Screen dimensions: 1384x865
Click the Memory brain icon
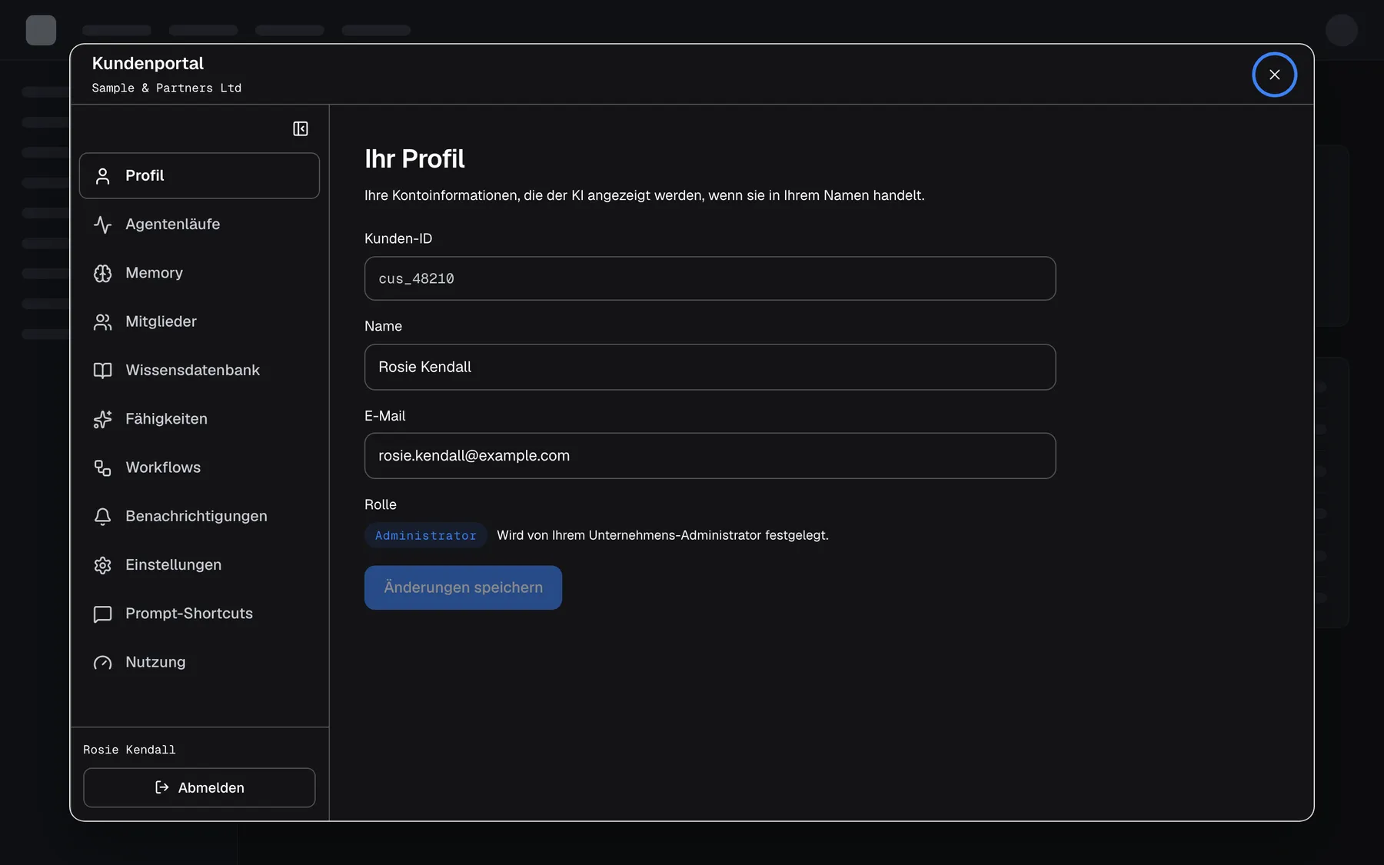102,273
